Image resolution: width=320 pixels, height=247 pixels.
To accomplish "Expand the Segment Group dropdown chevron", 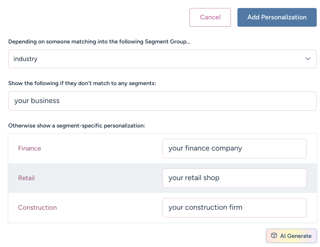I will coord(308,59).
